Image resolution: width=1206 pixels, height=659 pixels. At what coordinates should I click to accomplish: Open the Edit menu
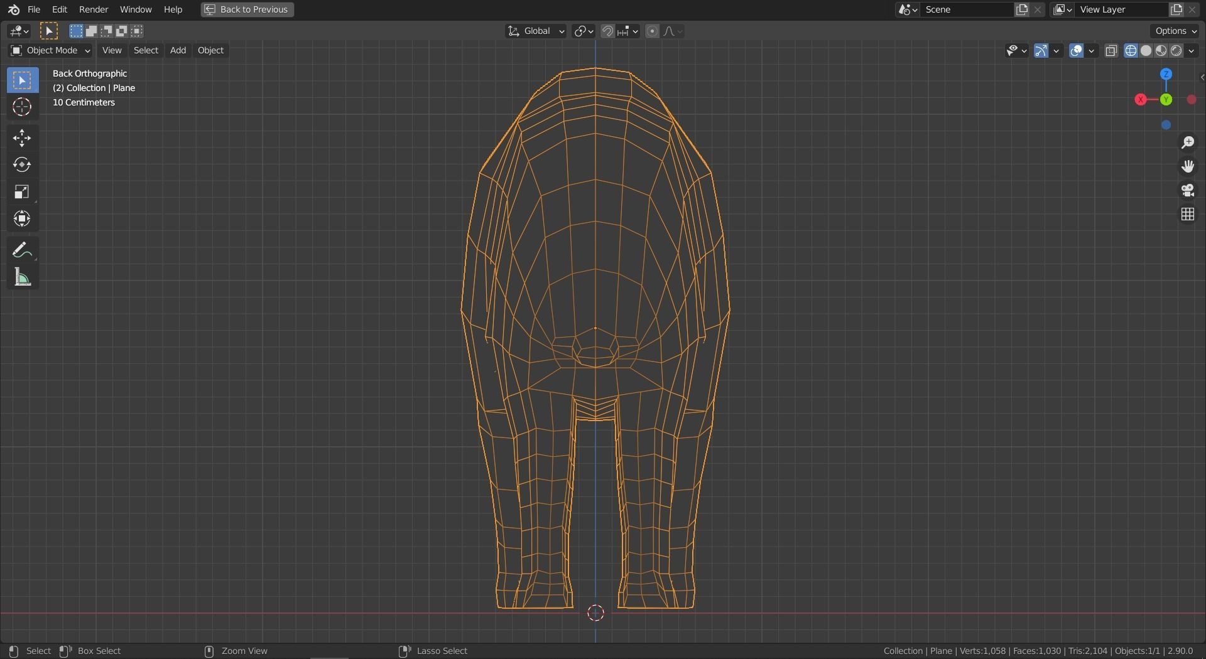[60, 9]
